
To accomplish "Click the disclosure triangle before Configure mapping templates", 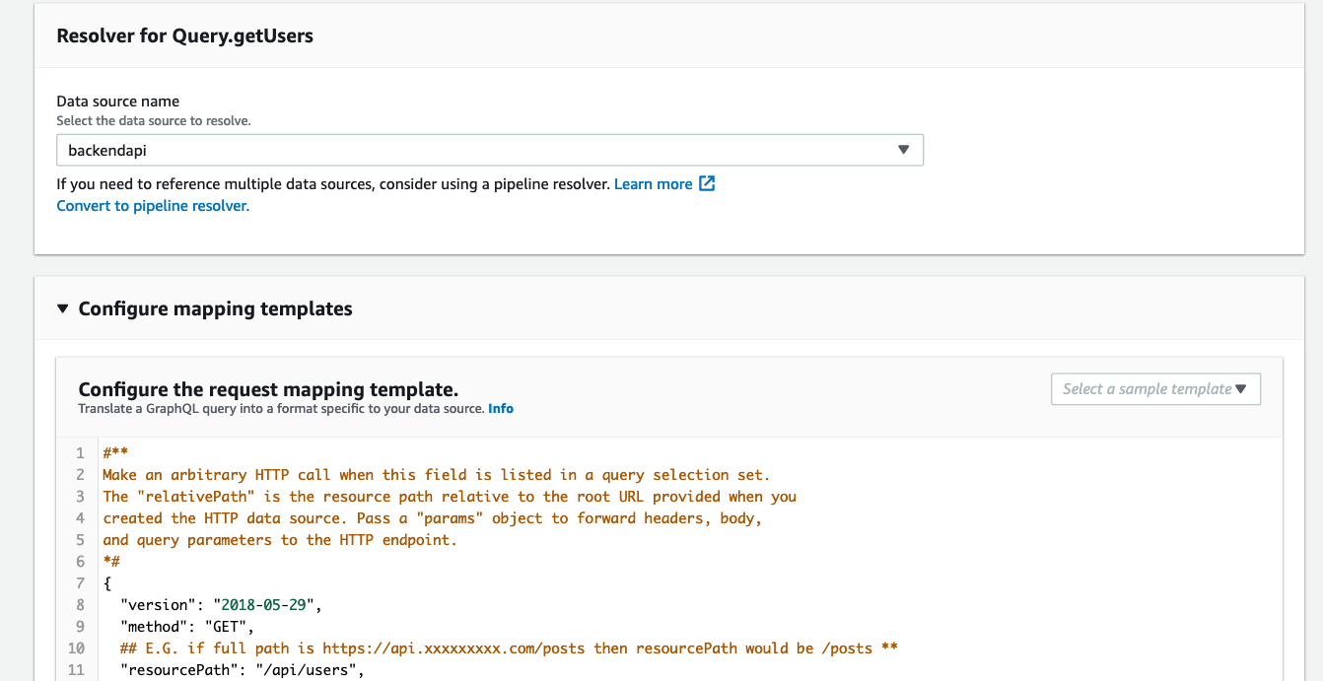I will click(x=63, y=308).
